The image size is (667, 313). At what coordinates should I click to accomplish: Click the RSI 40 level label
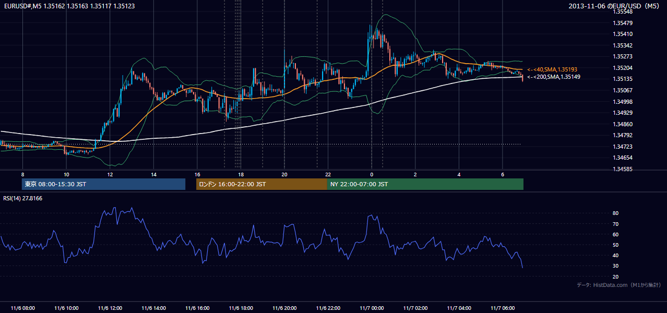tap(616, 255)
